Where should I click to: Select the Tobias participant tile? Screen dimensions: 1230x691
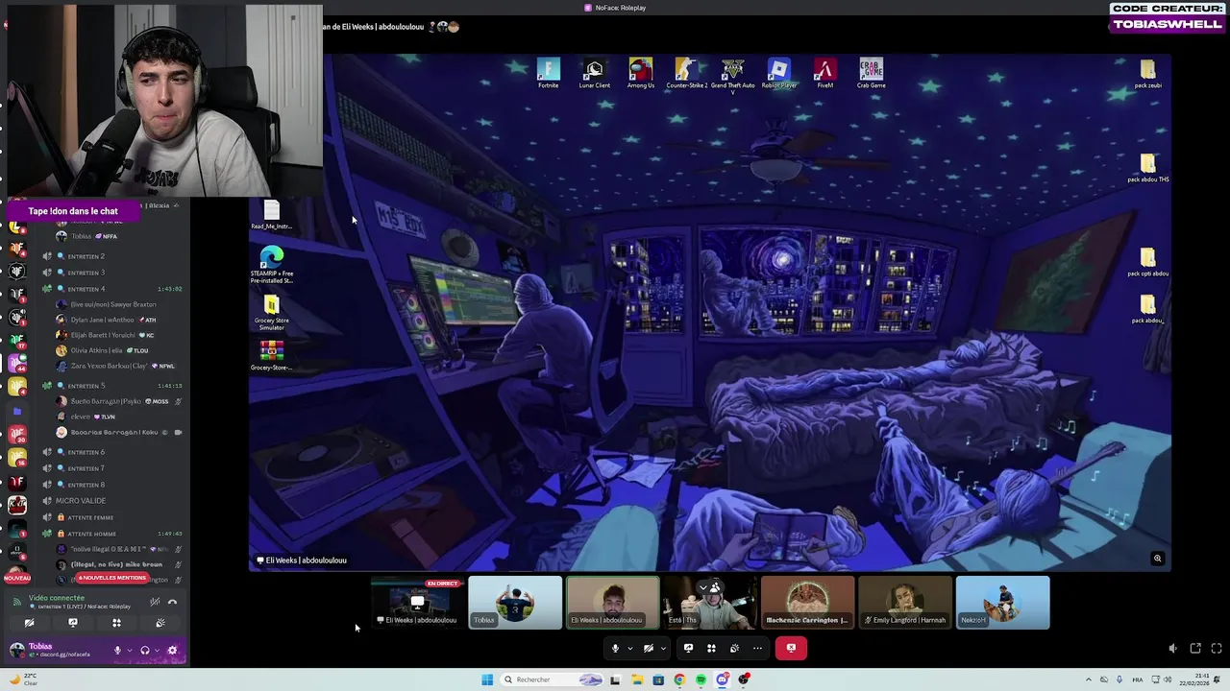point(515,603)
